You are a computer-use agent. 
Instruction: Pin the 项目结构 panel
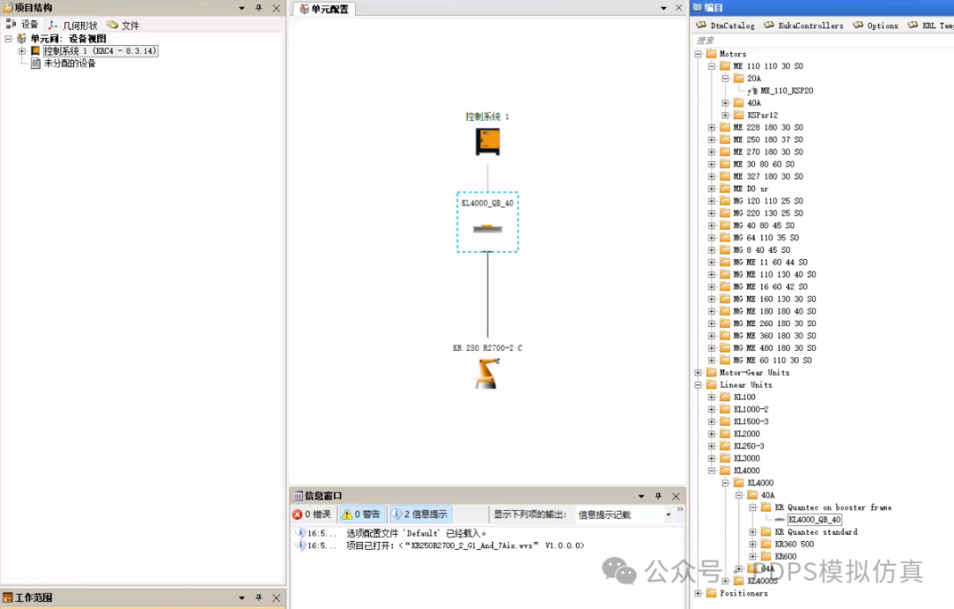[x=259, y=8]
